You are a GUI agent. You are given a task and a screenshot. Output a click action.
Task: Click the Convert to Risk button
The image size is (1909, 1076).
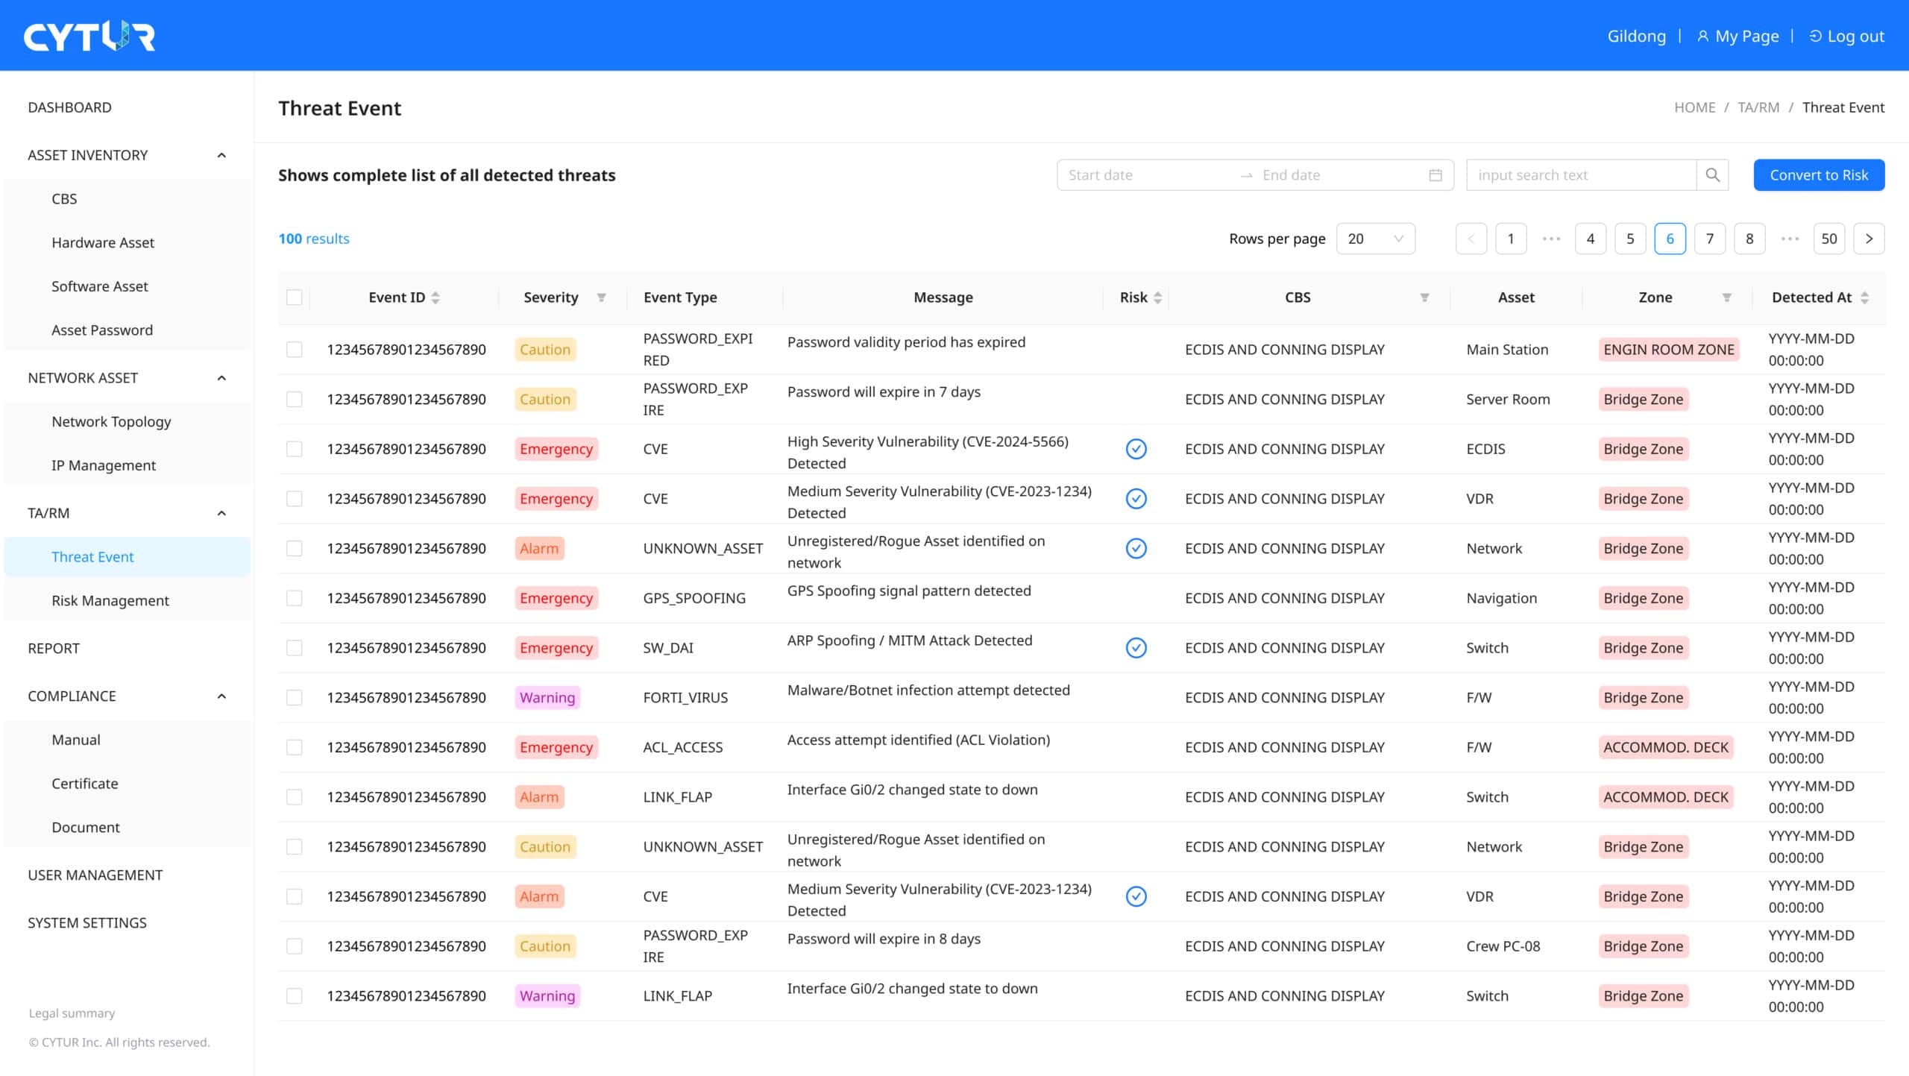click(x=1820, y=174)
